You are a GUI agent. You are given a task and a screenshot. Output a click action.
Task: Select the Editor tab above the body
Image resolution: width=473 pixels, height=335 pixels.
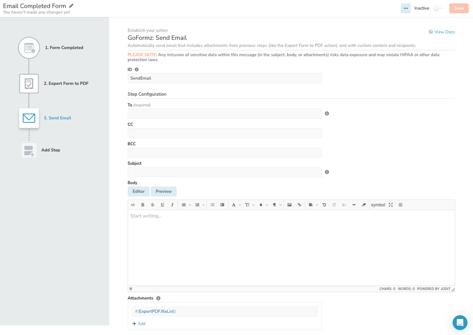point(138,191)
